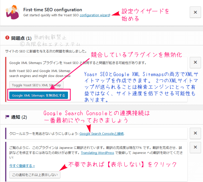
Task: Dismiss the crawl error Search Console notification
Action: point(195,133)
